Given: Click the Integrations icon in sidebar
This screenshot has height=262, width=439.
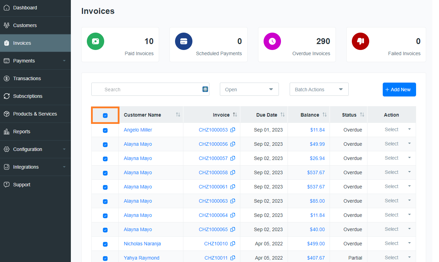Looking at the screenshot, I should 6,167.
